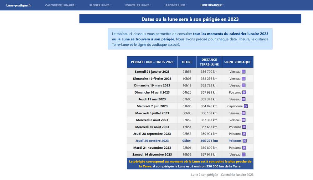Click the Heure column header

point(187,62)
